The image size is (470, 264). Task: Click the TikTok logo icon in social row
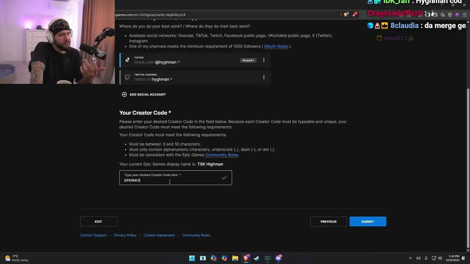tap(127, 60)
